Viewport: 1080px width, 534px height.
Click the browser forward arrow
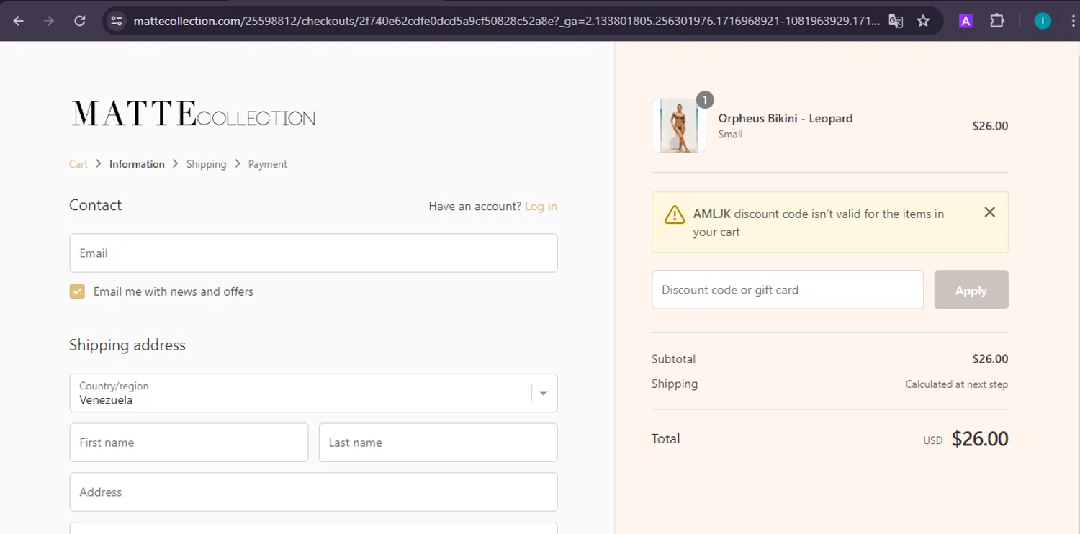(x=49, y=21)
